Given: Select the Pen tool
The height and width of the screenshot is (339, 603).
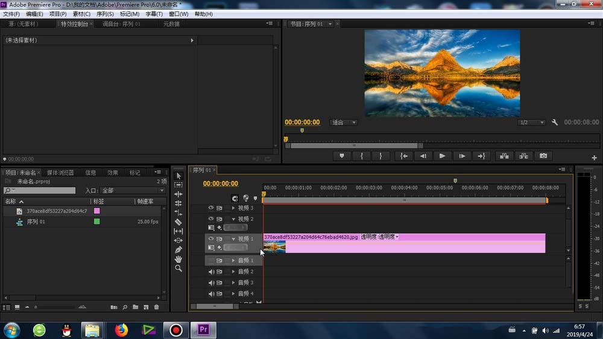Looking at the screenshot, I should click(x=178, y=250).
